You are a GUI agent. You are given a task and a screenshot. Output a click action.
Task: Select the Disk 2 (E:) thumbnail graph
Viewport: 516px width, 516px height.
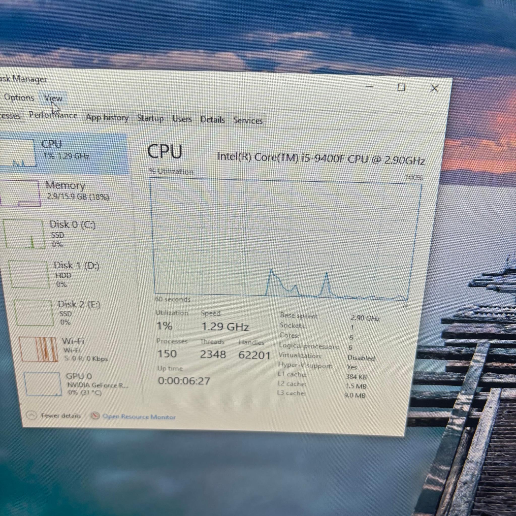(34, 313)
